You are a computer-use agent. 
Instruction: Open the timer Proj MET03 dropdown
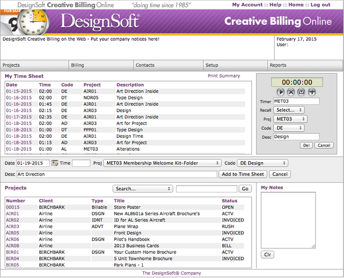[290, 119]
